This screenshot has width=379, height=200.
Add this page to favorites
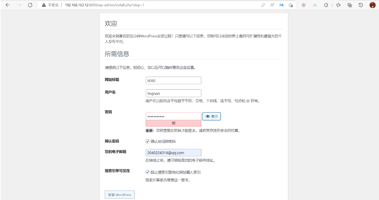tap(290, 5)
